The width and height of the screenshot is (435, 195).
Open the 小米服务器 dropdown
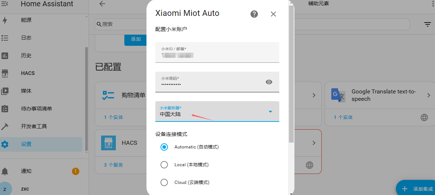pyautogui.click(x=217, y=112)
